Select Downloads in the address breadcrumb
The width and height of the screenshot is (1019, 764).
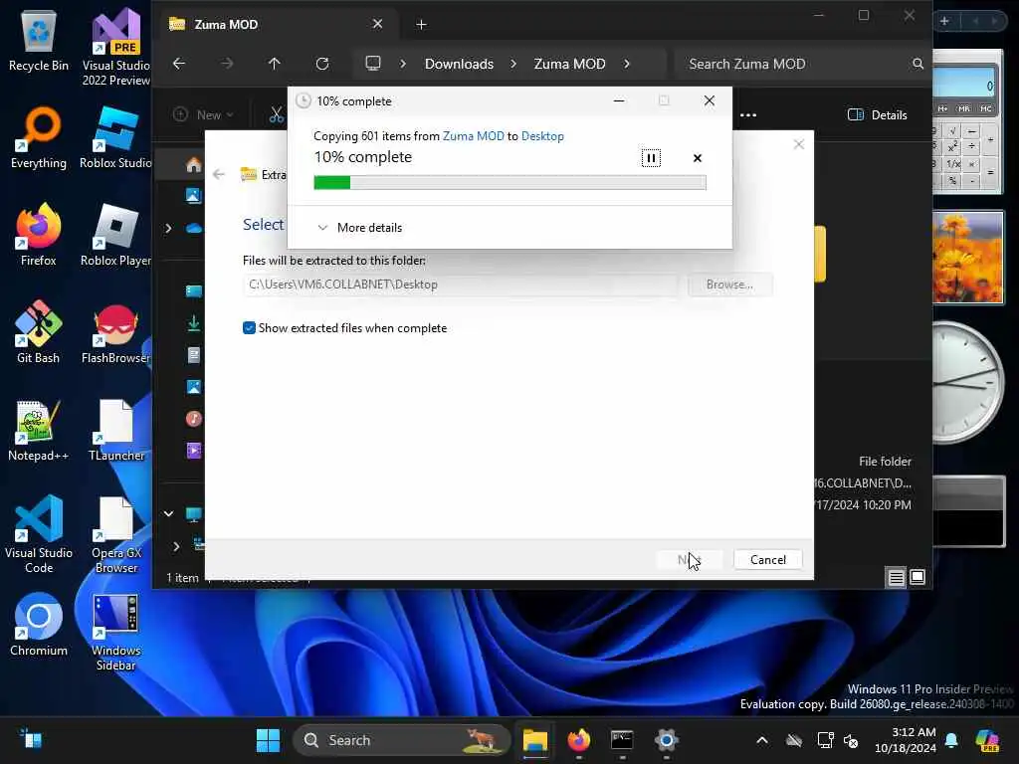click(x=459, y=64)
